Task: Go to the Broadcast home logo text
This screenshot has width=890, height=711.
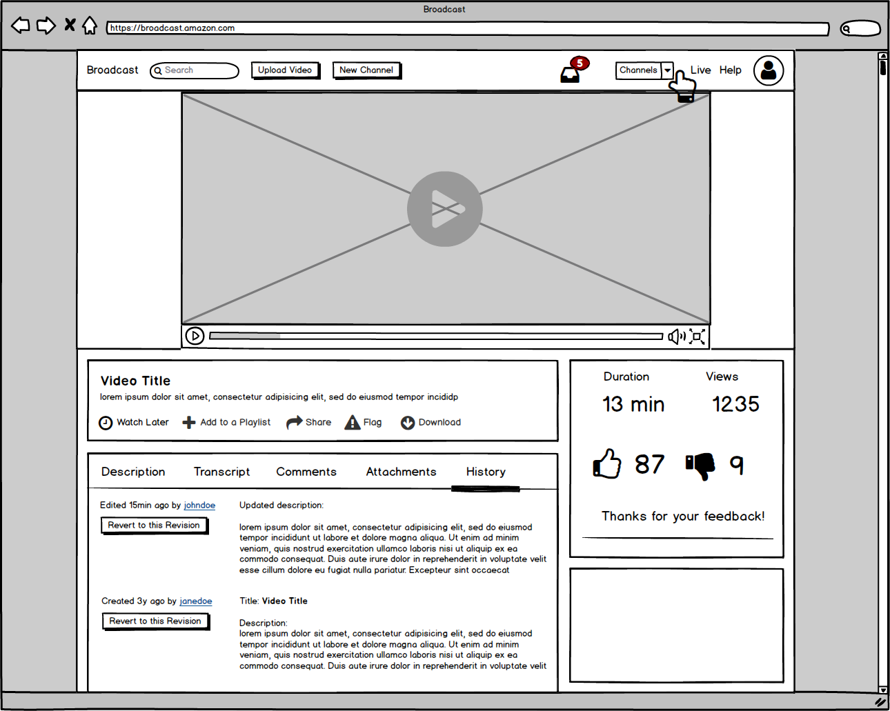Action: [x=112, y=70]
